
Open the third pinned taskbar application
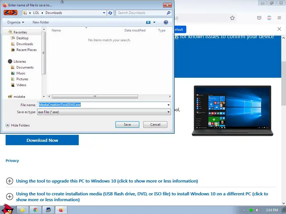click(x=48, y=210)
